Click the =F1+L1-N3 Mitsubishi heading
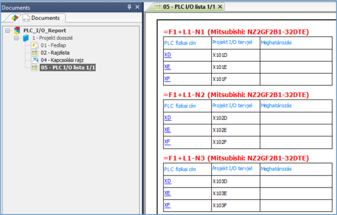This screenshot has width=337, height=215. 236,158
